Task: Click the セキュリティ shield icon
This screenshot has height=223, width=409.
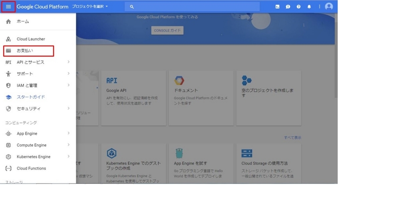Action: [8, 109]
